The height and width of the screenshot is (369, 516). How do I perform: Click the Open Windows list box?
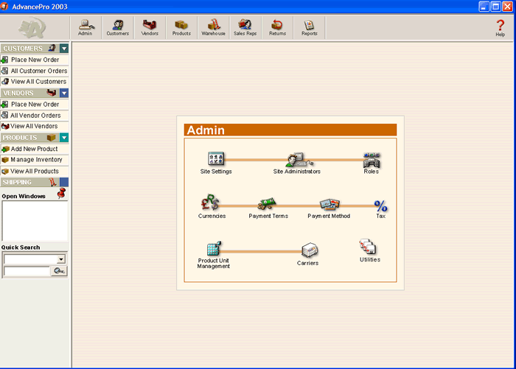(x=35, y=221)
